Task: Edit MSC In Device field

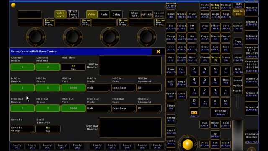Action: click(x=23, y=88)
